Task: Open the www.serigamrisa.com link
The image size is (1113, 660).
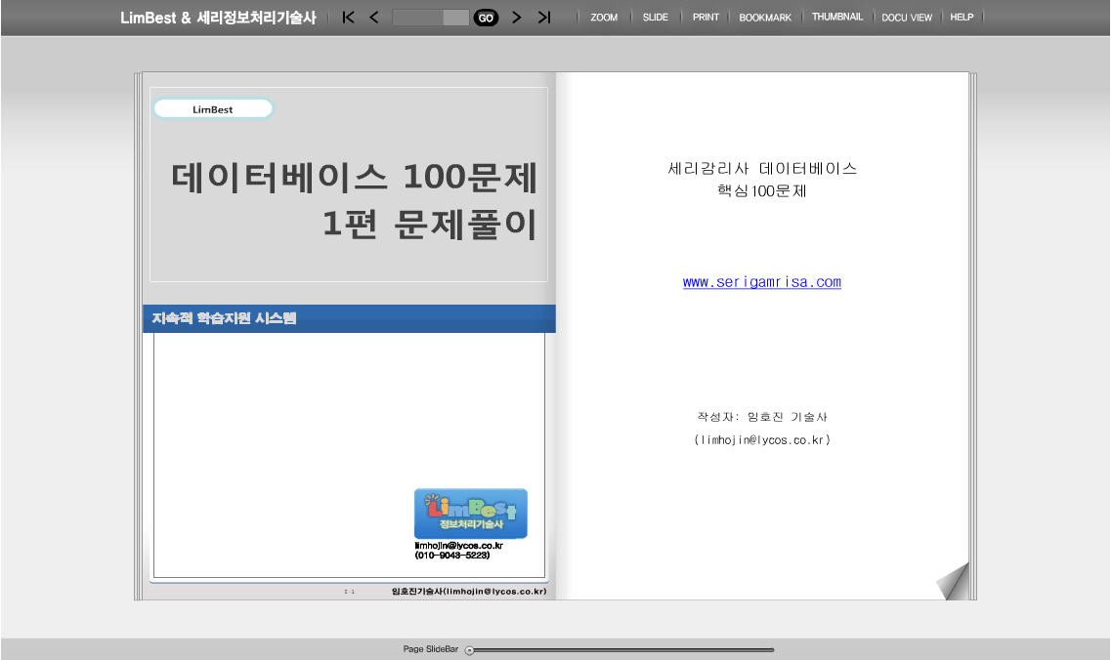Action: click(x=761, y=282)
